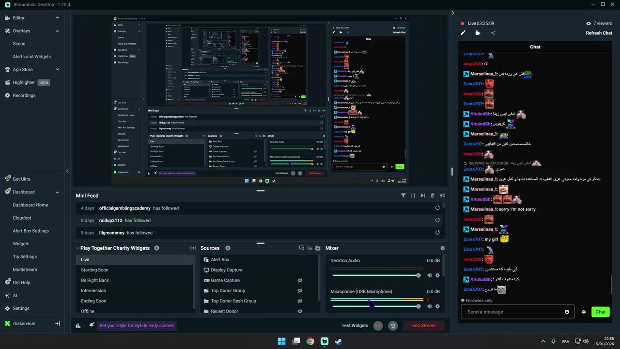Open Scene under Overlays
Screen dimensions: 620x349
tap(19, 44)
